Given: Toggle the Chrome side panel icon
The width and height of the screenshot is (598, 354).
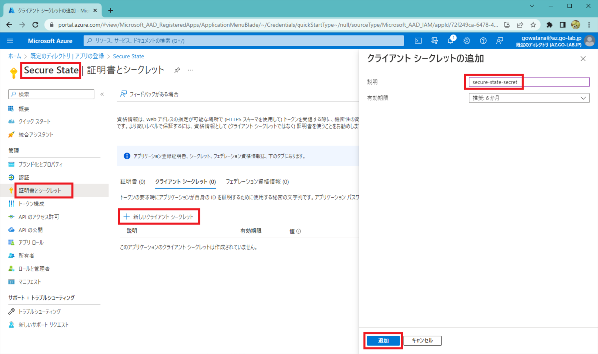Looking at the screenshot, I should (562, 24).
